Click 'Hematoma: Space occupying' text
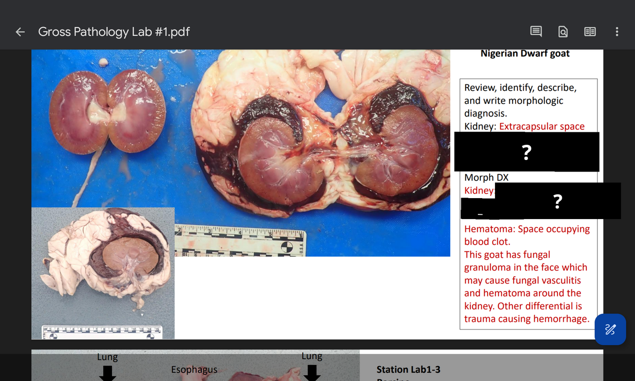Image resolution: width=635 pixels, height=381 pixels. [x=527, y=229]
